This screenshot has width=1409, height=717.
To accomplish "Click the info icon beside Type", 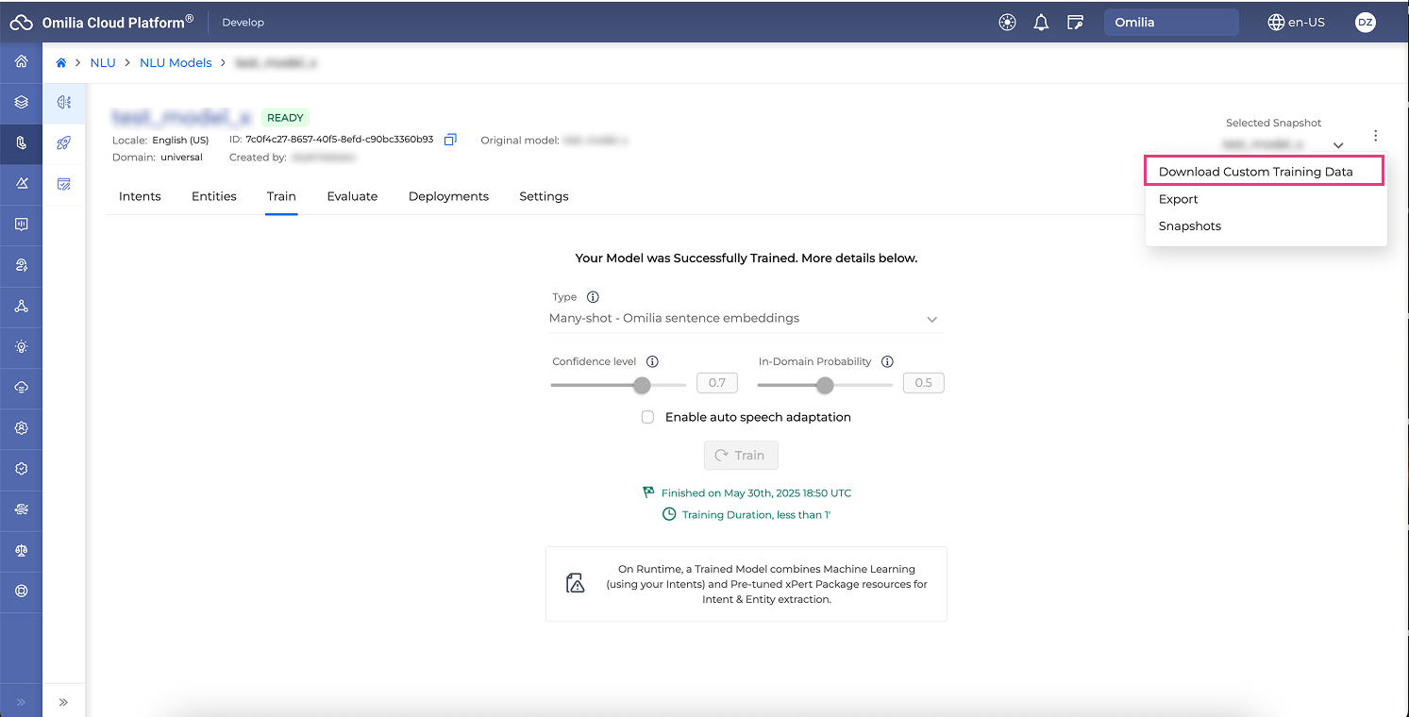I will click(593, 297).
